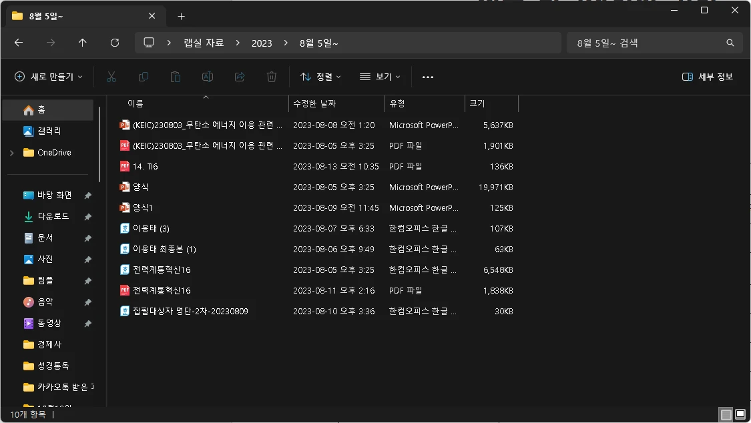
Task: Click 랩실 자료 breadcrumb
Action: tap(204, 43)
